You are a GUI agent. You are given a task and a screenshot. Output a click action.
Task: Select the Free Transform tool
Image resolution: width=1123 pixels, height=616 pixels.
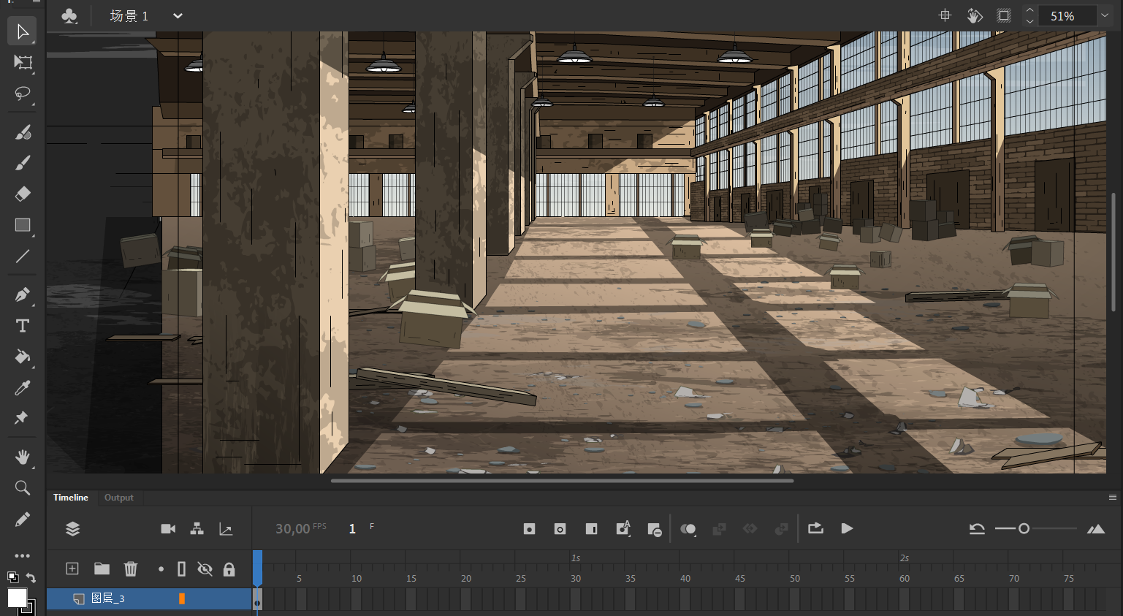23,63
